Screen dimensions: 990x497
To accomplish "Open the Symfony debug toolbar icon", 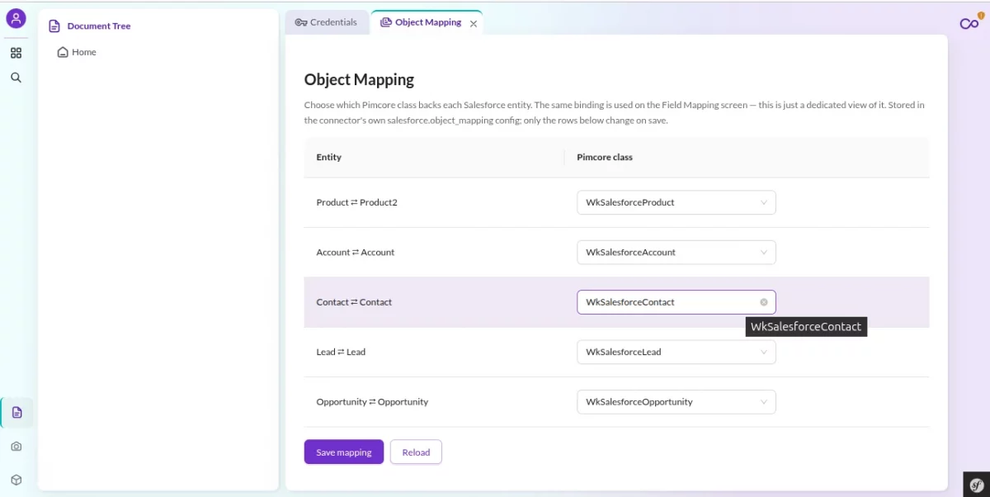I will coord(977,484).
